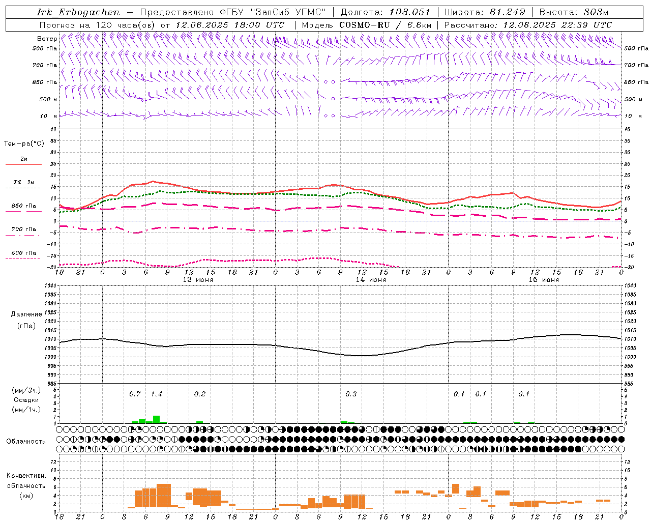
Task: Click the '14 июня' date label
Action: [x=370, y=280]
